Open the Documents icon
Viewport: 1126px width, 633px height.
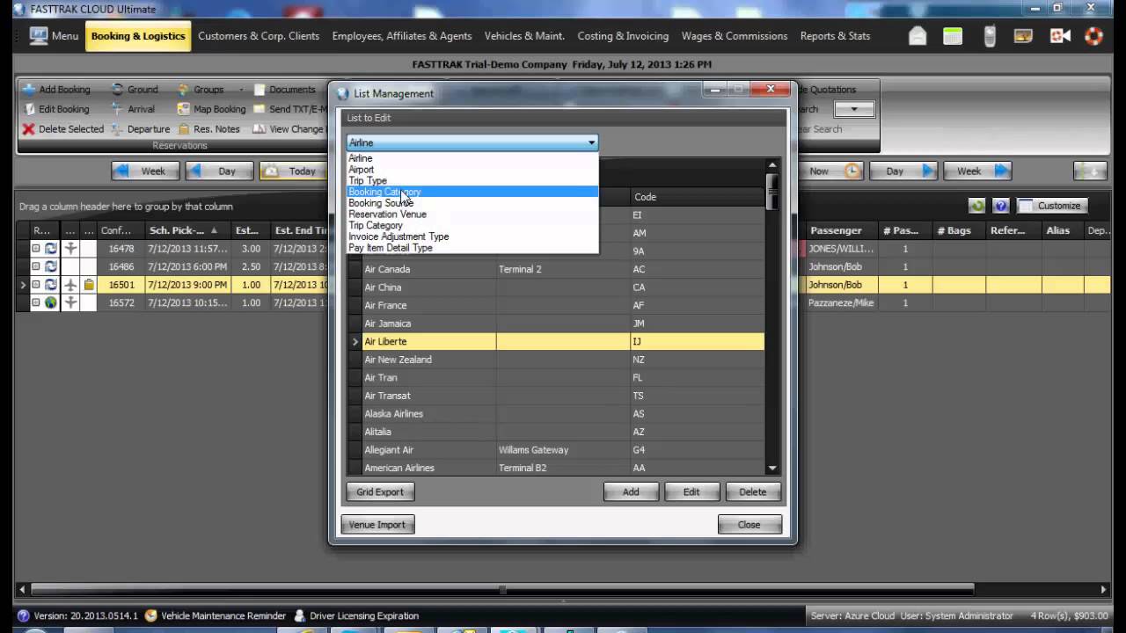coord(260,90)
